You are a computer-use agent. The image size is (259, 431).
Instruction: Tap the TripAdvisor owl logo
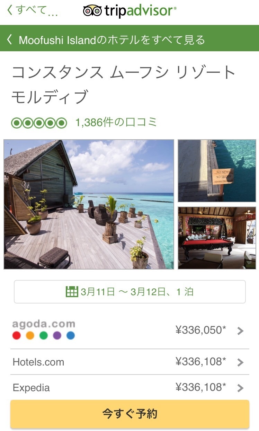click(x=92, y=11)
